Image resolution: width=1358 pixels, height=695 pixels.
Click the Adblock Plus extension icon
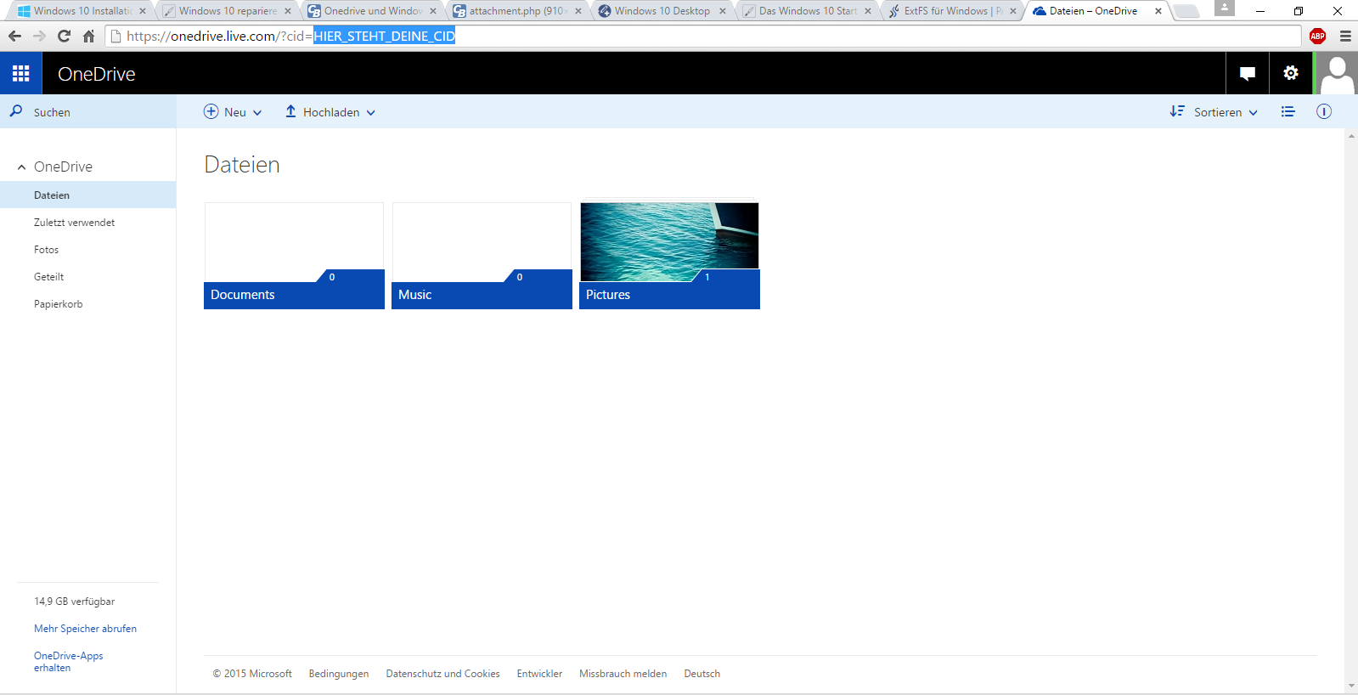1318,36
